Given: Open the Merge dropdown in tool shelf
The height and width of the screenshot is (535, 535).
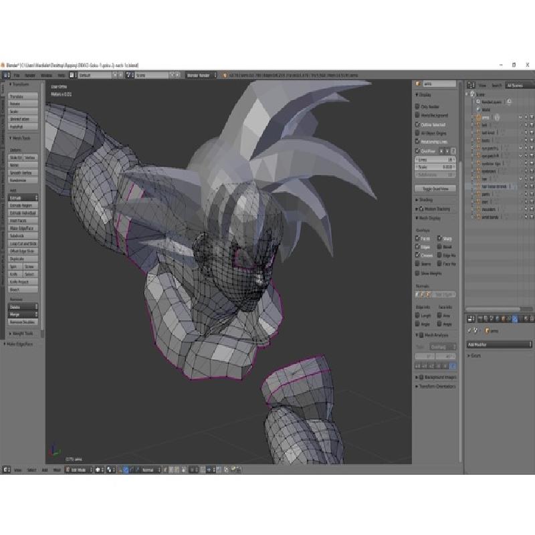Looking at the screenshot, I should click(x=23, y=314).
